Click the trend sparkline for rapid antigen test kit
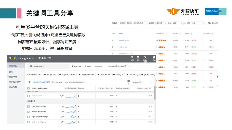The height and width of the screenshot is (130, 232). click(70, 106)
